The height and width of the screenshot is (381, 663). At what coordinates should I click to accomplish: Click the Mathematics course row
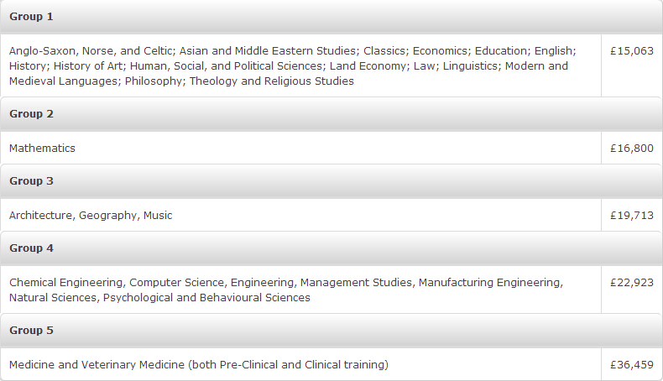coord(300,148)
